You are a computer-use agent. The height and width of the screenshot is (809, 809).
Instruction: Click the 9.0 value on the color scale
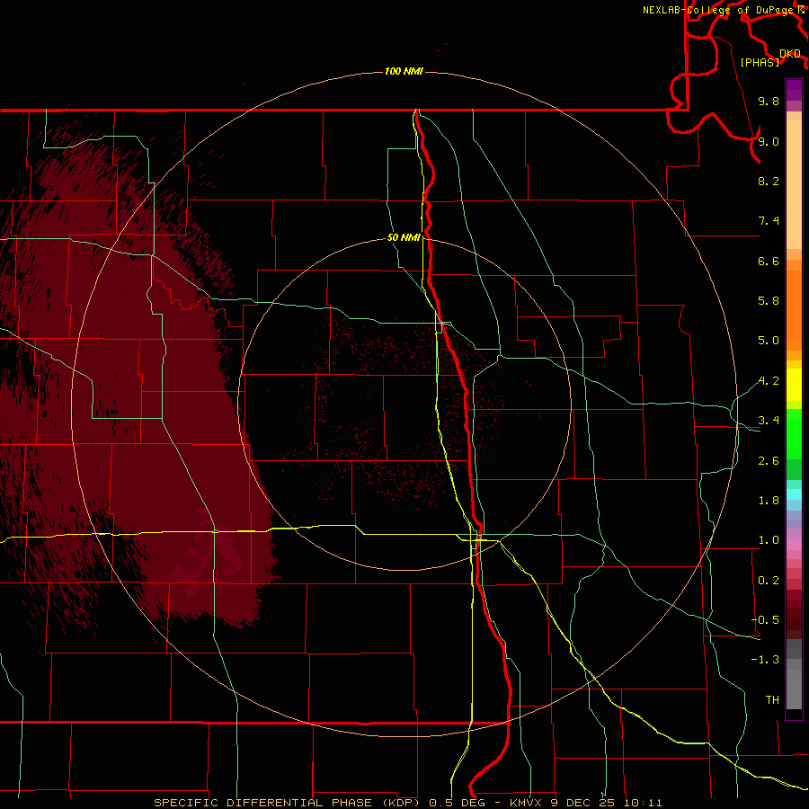click(769, 141)
